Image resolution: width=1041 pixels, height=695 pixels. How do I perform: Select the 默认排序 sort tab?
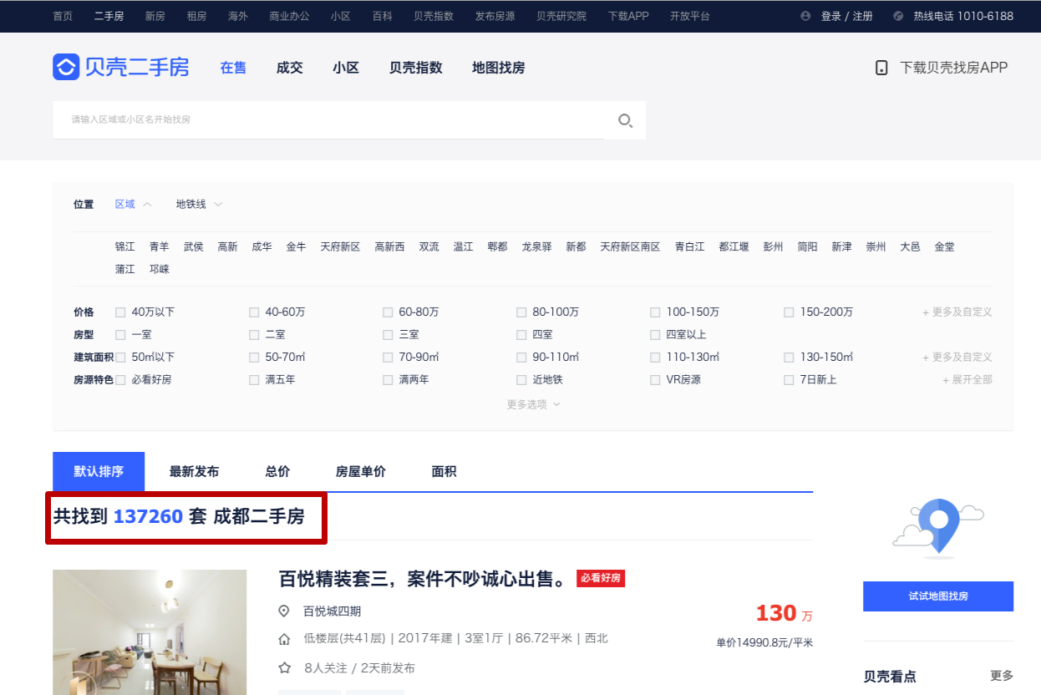pos(99,472)
